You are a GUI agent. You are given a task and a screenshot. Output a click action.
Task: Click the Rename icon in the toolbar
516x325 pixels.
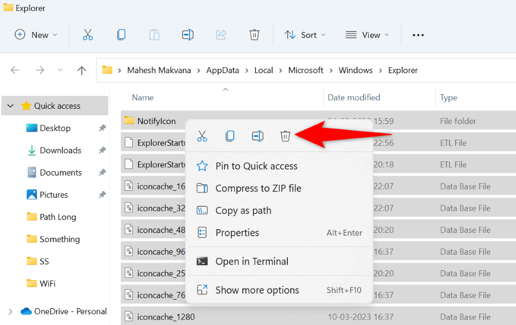188,35
